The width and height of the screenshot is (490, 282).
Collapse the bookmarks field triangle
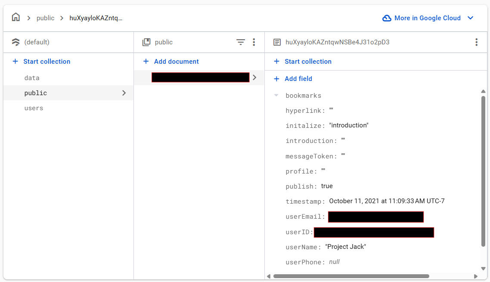point(276,95)
